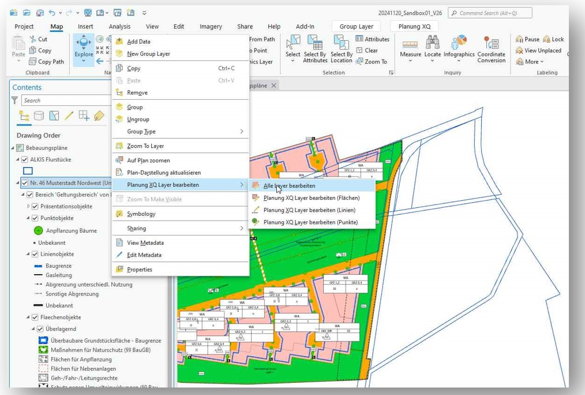Open the Planung XQ ribbon tab

[414, 26]
